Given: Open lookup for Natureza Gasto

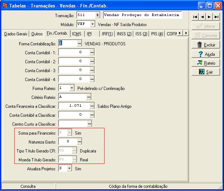Looking at the screenshot, I should click(80, 141).
